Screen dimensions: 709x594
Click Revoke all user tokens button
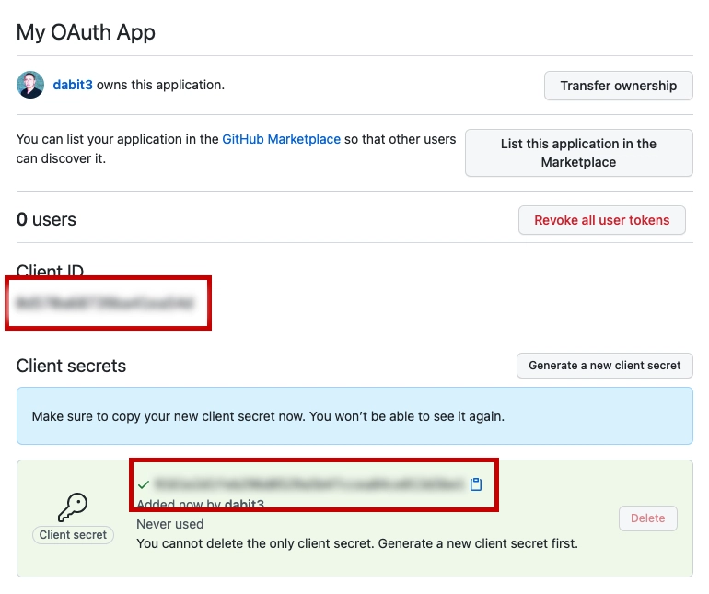tap(602, 220)
